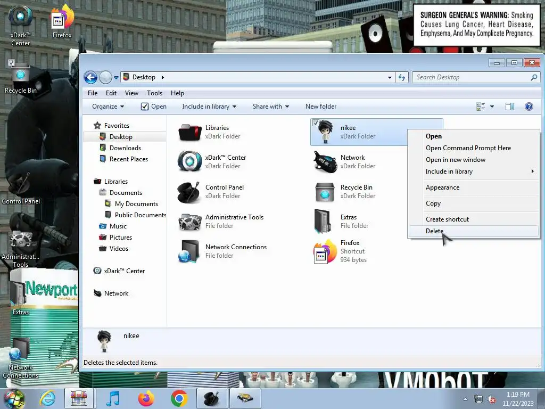Open the Tools menu
The width and height of the screenshot is (545, 409).
click(154, 93)
